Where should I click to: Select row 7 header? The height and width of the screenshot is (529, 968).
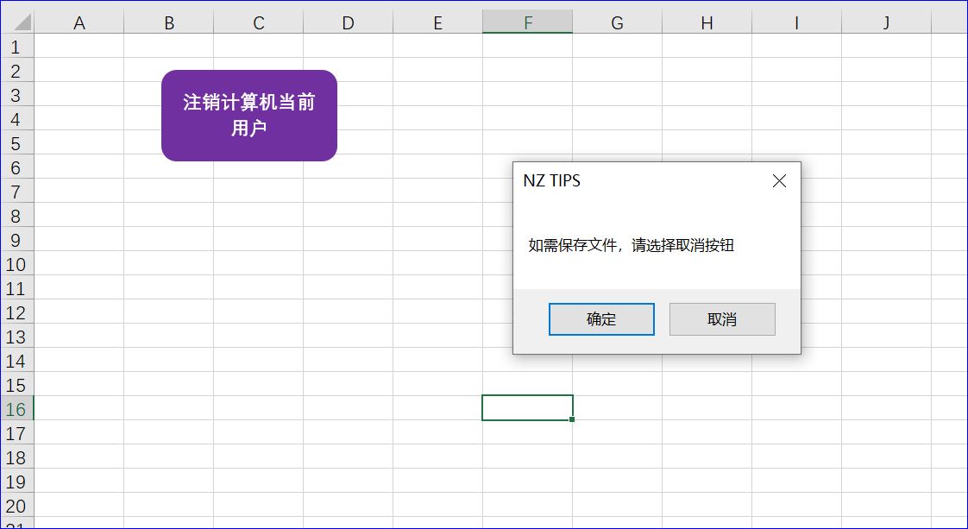tap(16, 192)
